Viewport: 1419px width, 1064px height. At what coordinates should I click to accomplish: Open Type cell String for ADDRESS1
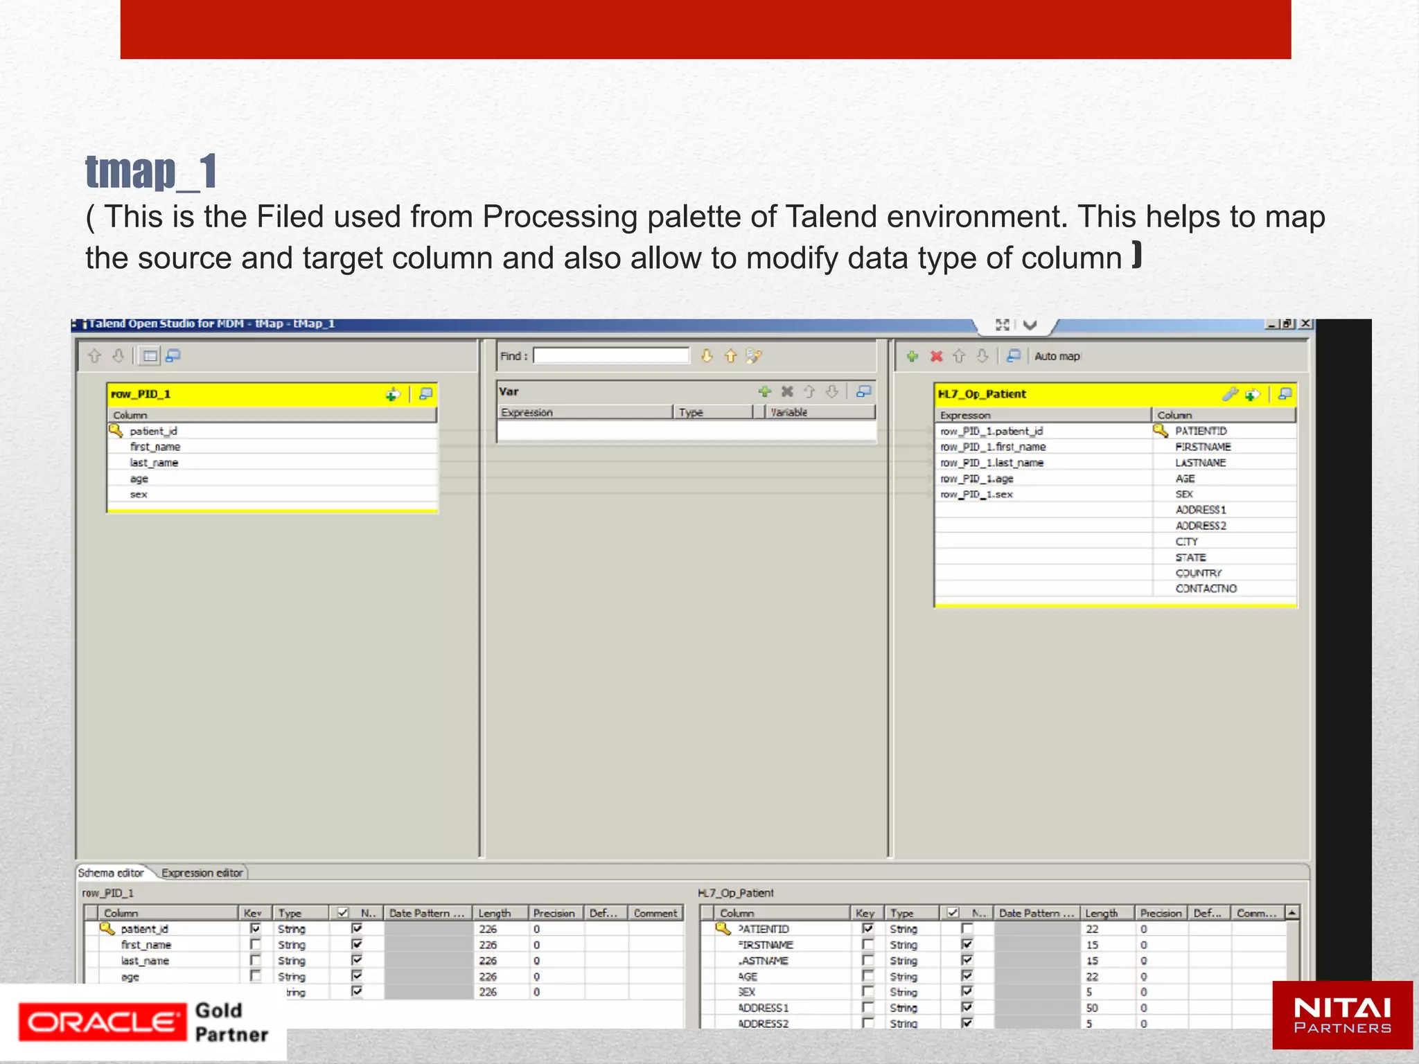[x=912, y=1008]
